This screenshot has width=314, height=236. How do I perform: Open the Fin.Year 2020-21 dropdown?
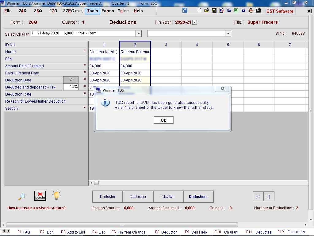click(194, 22)
